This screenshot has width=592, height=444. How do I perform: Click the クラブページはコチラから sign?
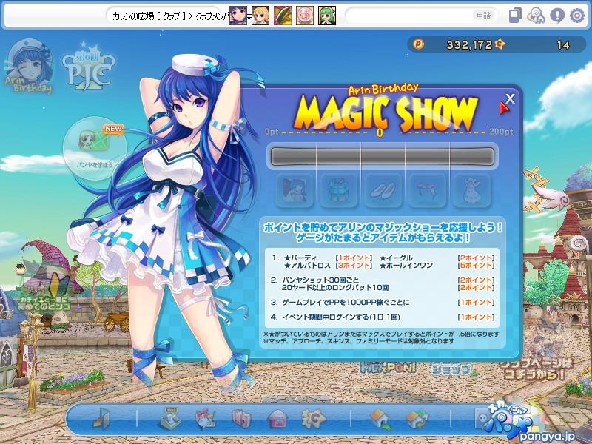coord(536,369)
